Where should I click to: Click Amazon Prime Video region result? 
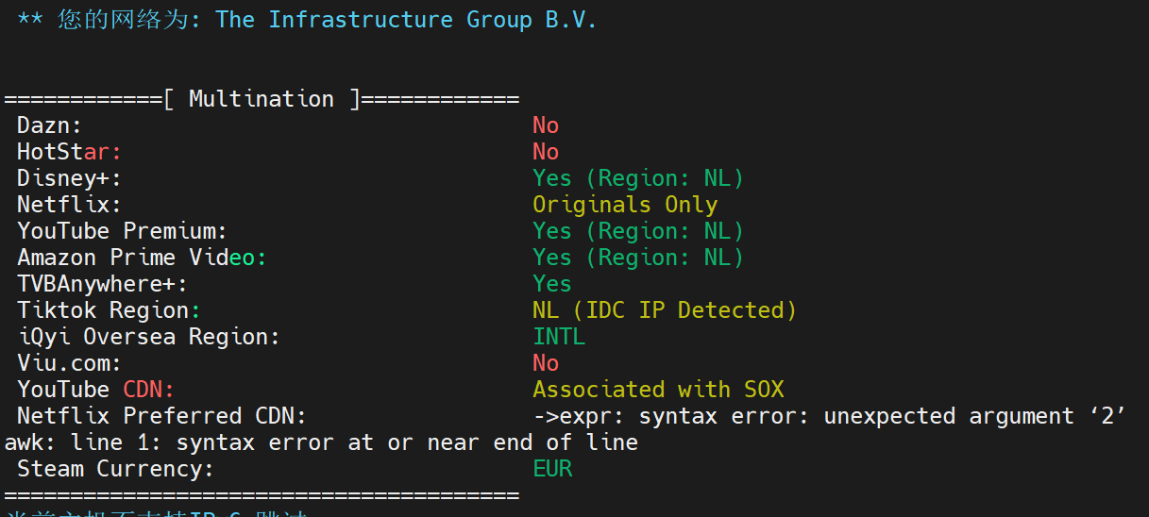tap(638, 258)
